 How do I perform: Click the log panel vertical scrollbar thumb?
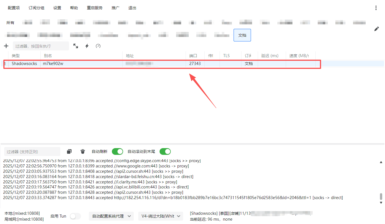[381, 196]
